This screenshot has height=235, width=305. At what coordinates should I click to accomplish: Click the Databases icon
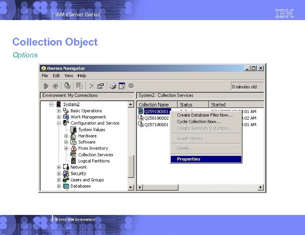pos(66,186)
